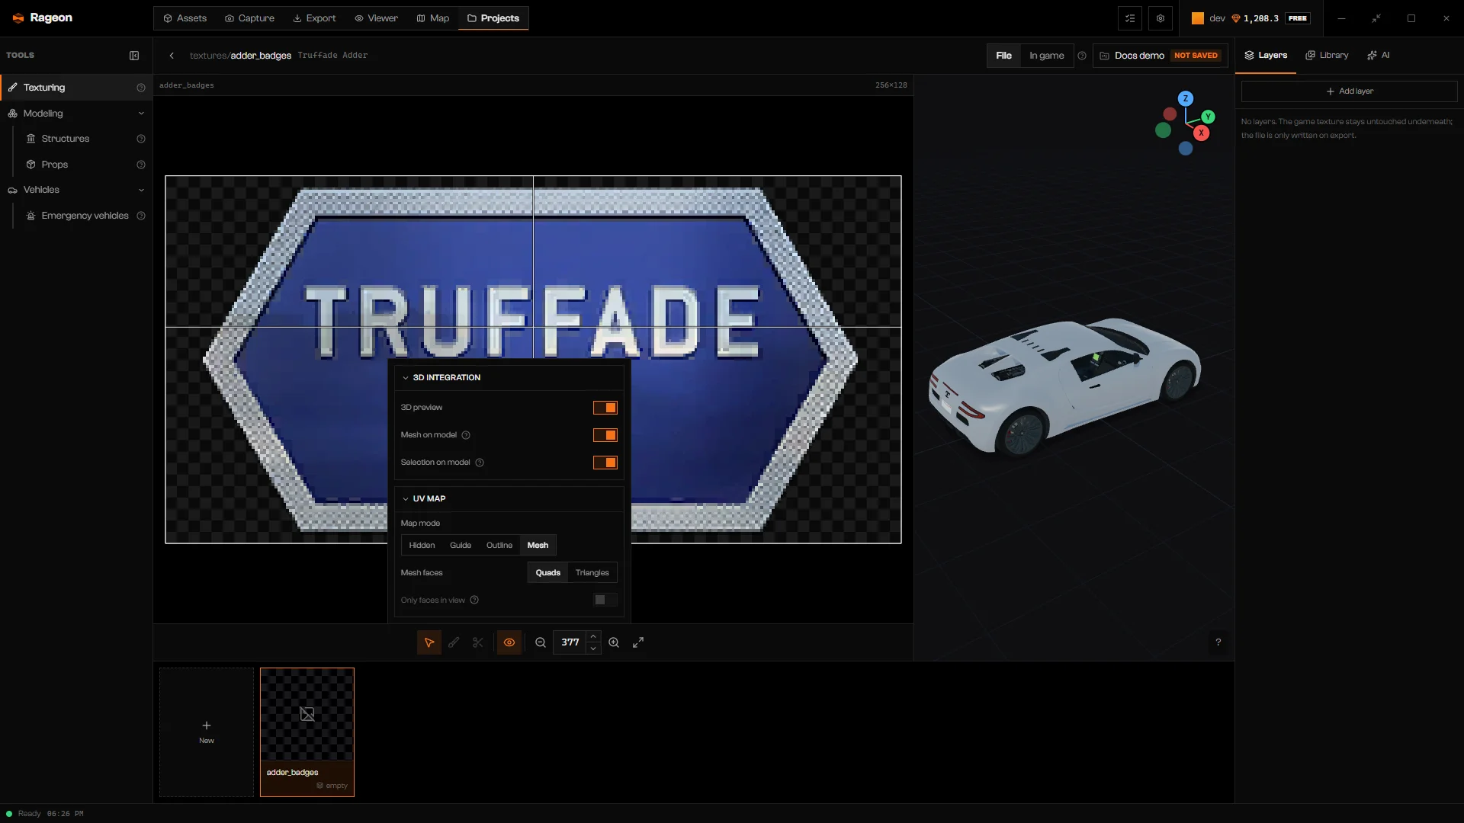Image resolution: width=1464 pixels, height=823 pixels.
Task: Show info for Selection on model
Action: 480,463
